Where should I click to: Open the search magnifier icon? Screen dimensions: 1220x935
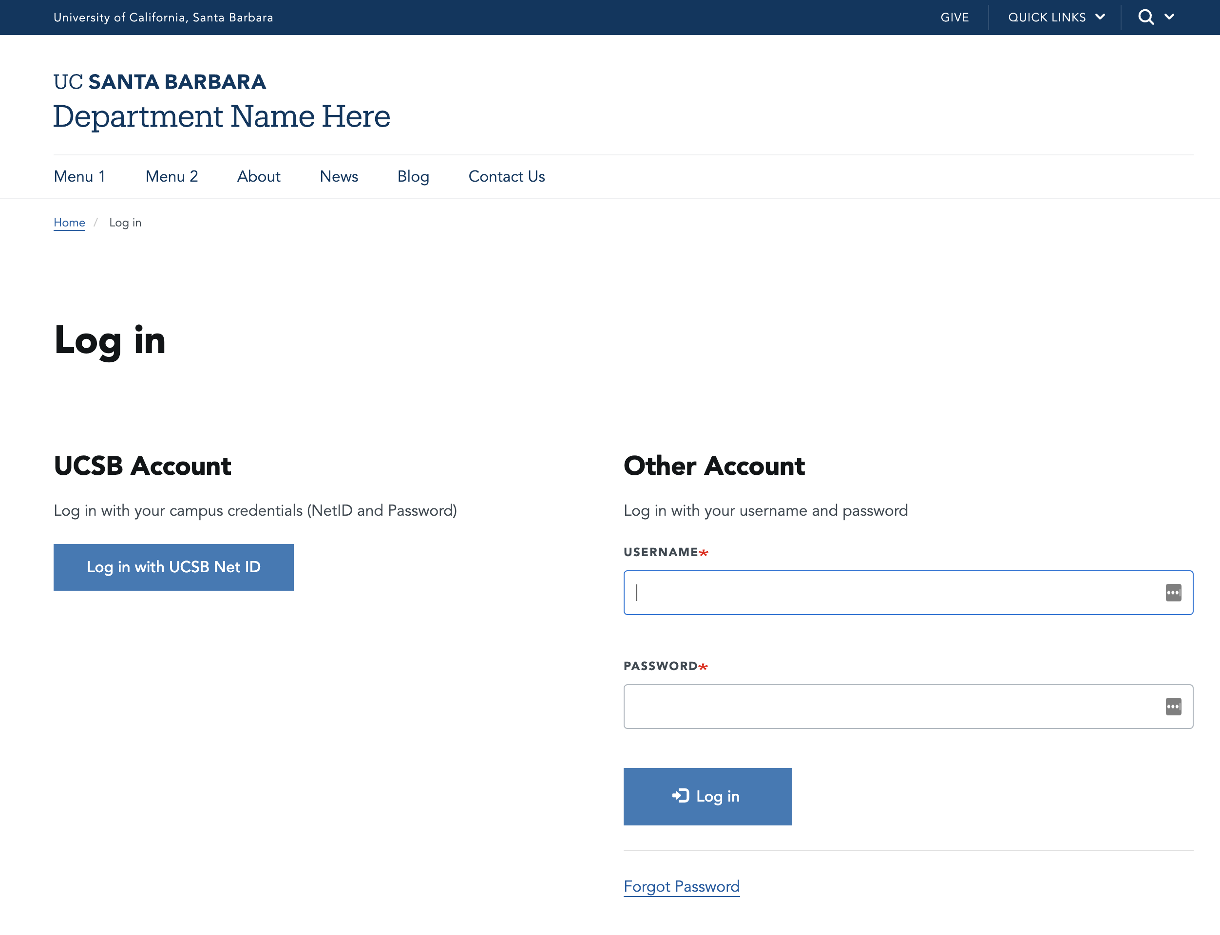[x=1145, y=17]
